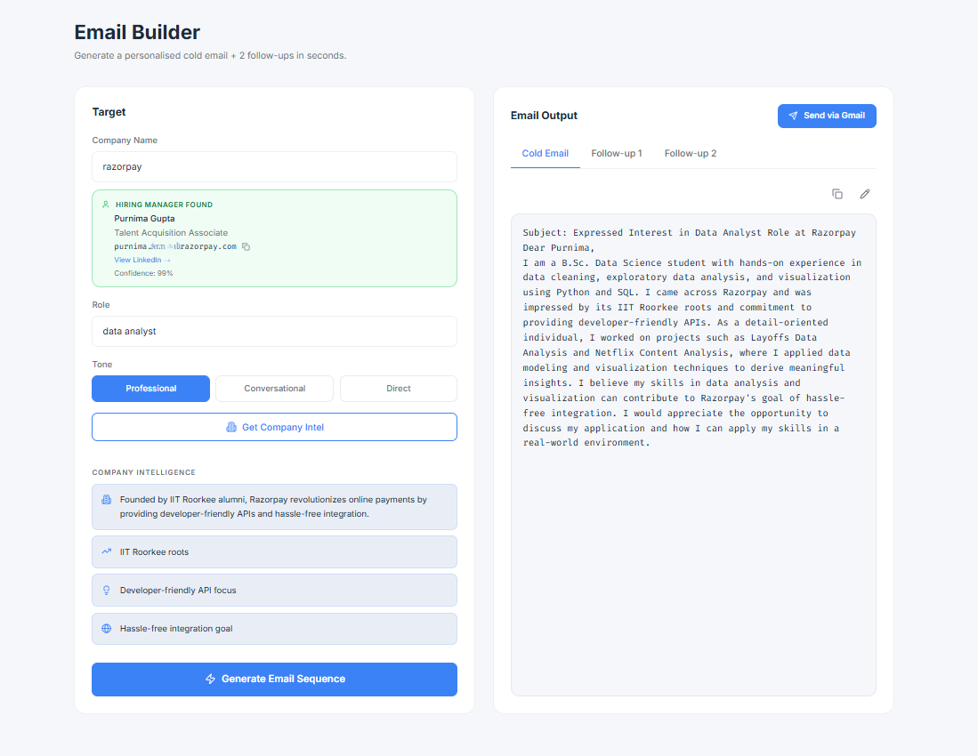This screenshot has height=756, width=978.
Task: Click the email Subject line text
Action: [x=689, y=232]
